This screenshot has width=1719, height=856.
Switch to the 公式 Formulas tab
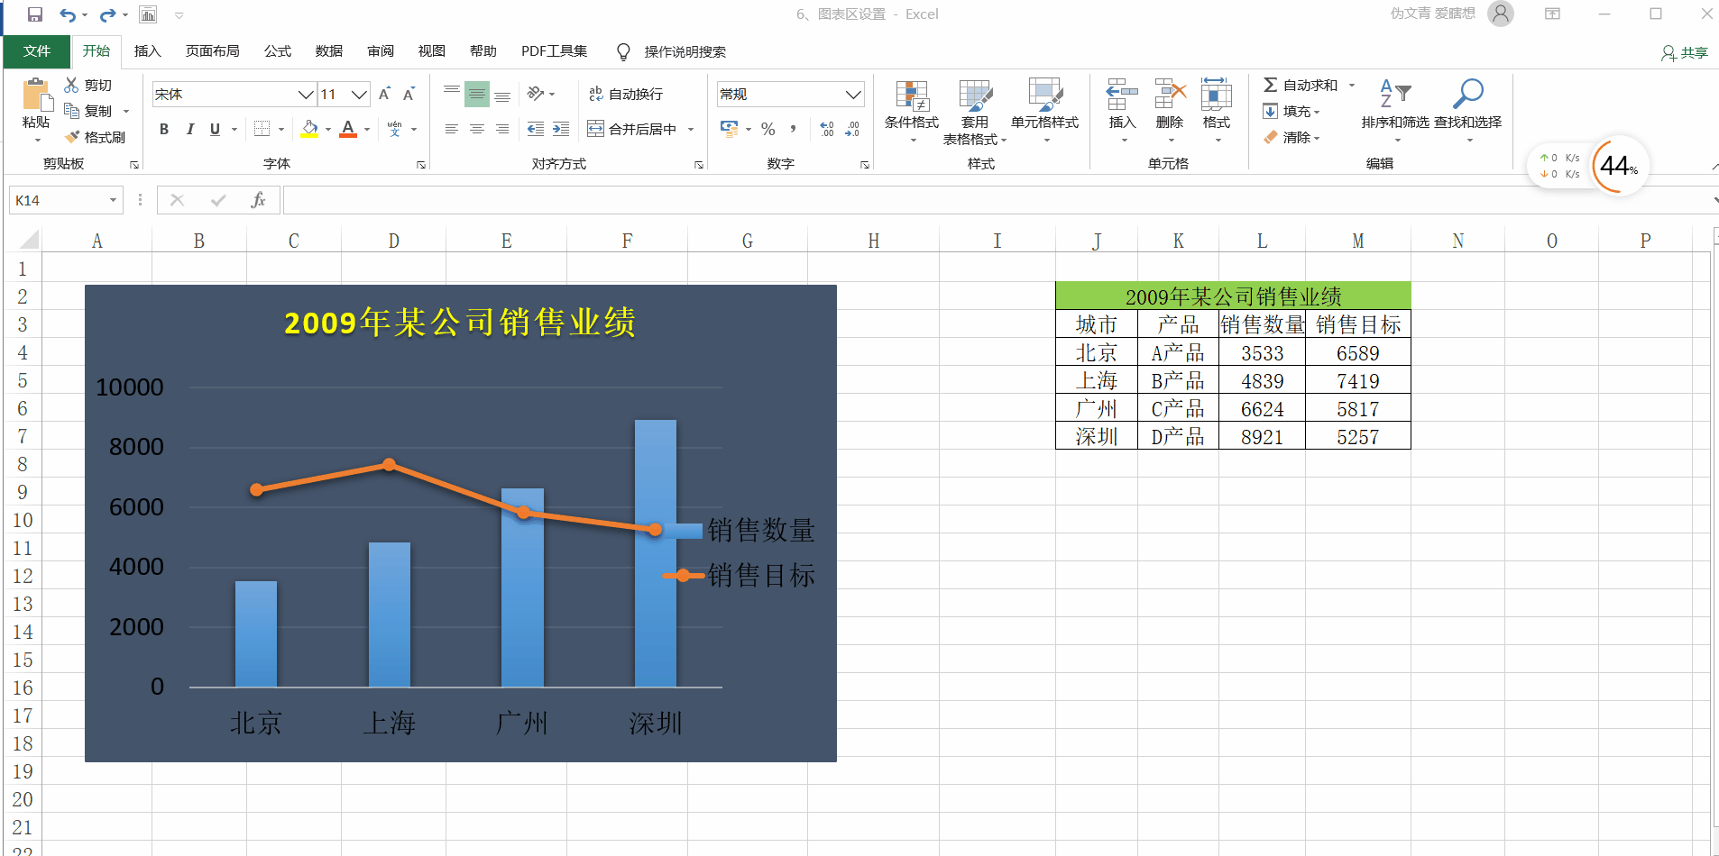(x=278, y=51)
